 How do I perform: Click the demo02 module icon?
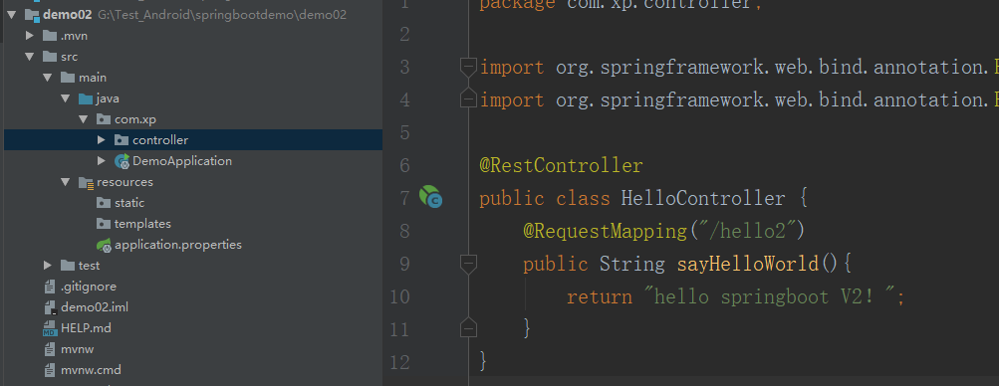click(32, 15)
